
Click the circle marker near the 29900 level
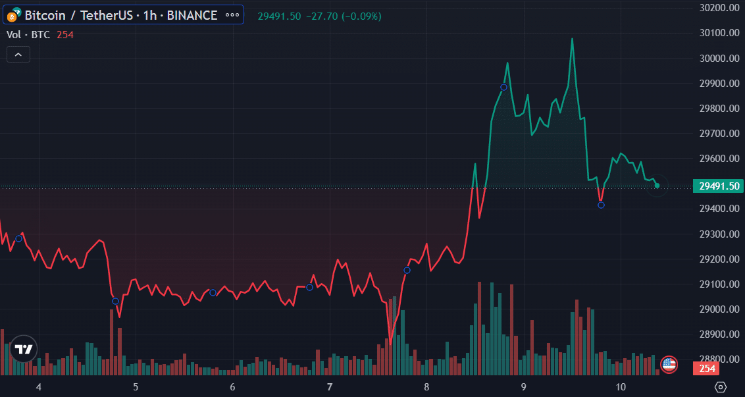click(x=503, y=87)
